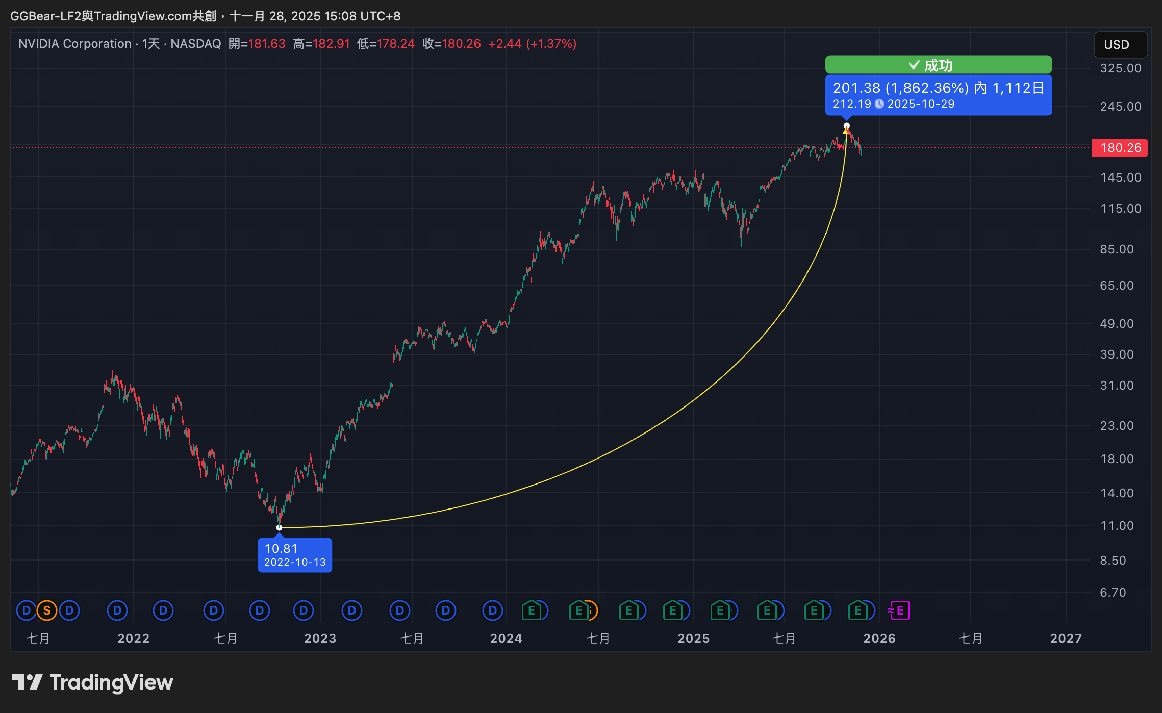Click the 10.81 2022-10-13 start label
This screenshot has height=713, width=1162.
pyautogui.click(x=295, y=555)
